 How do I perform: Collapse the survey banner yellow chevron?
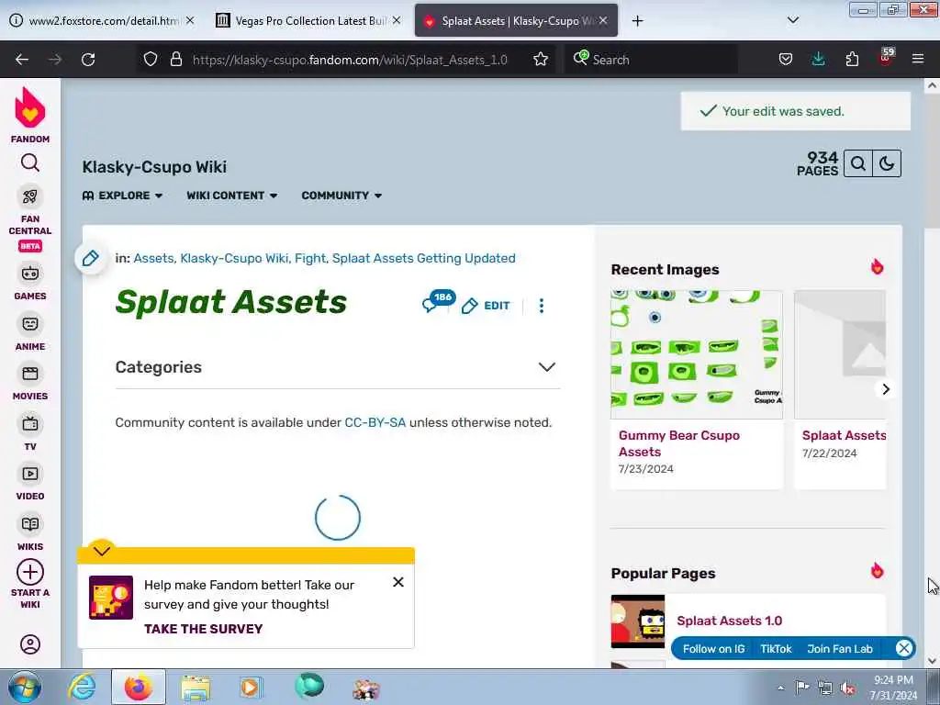(102, 551)
